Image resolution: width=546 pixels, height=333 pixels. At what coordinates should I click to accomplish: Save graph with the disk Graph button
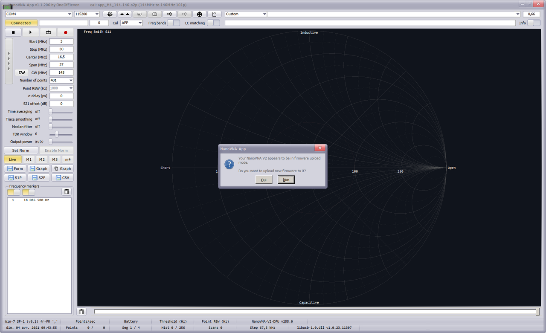(39, 168)
